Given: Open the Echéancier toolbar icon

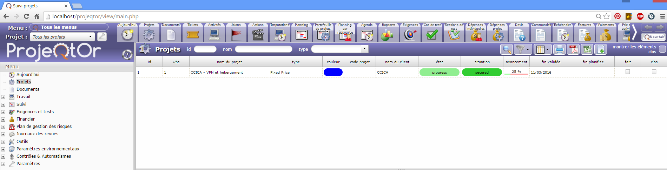Looking at the screenshot, I should (563, 35).
